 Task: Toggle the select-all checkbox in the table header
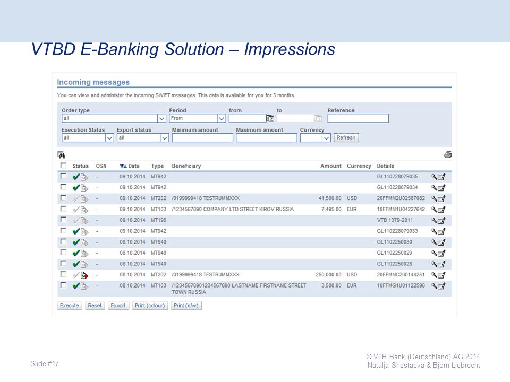coord(63,166)
